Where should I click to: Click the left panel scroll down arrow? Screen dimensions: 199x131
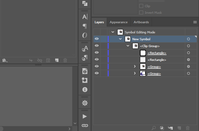tap(75, 123)
